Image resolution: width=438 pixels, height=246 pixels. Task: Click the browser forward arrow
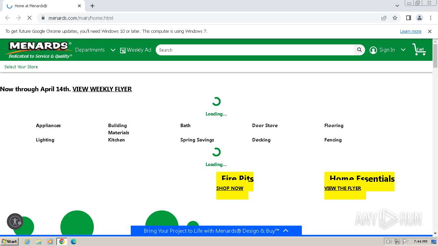pyautogui.click(x=18, y=18)
